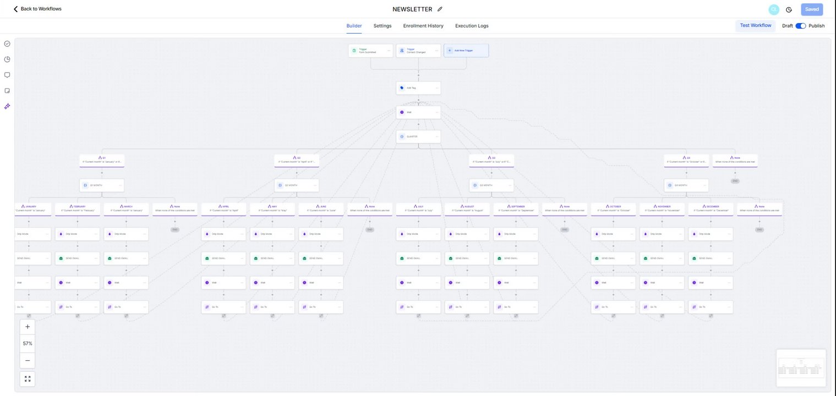Click the Add New Trigger box
Screen dimensions: 836x396
466,51
